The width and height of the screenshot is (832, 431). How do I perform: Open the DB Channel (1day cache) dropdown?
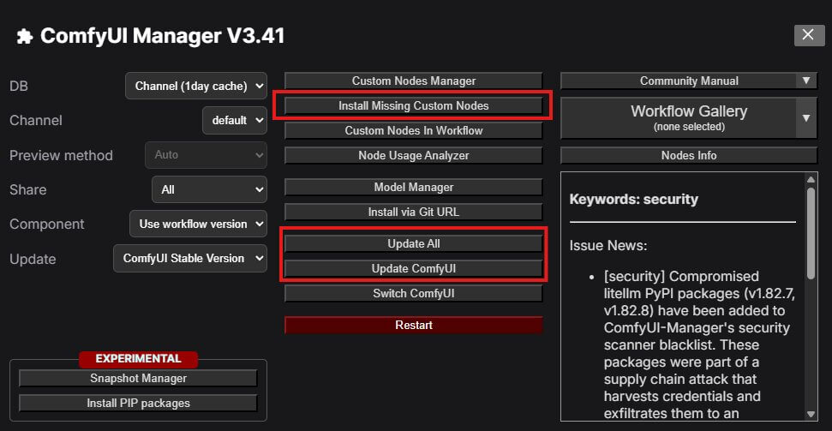tap(196, 86)
